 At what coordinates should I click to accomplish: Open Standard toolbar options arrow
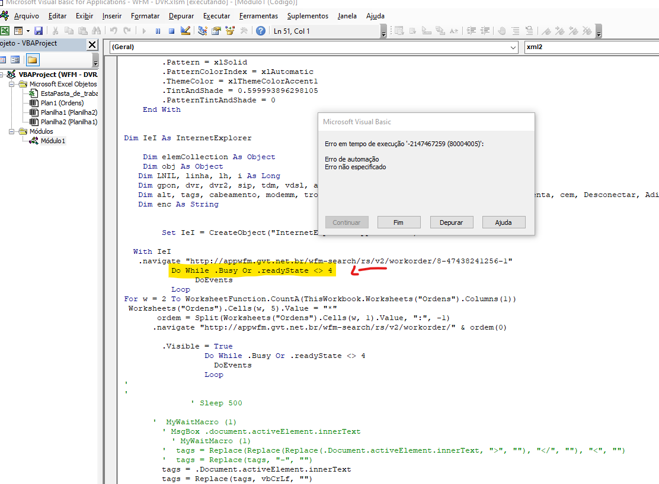[x=383, y=31]
